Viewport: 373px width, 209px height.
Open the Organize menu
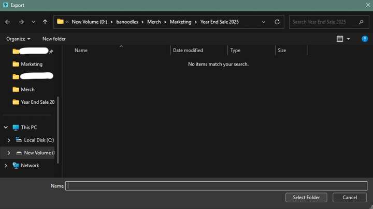[x=18, y=39]
